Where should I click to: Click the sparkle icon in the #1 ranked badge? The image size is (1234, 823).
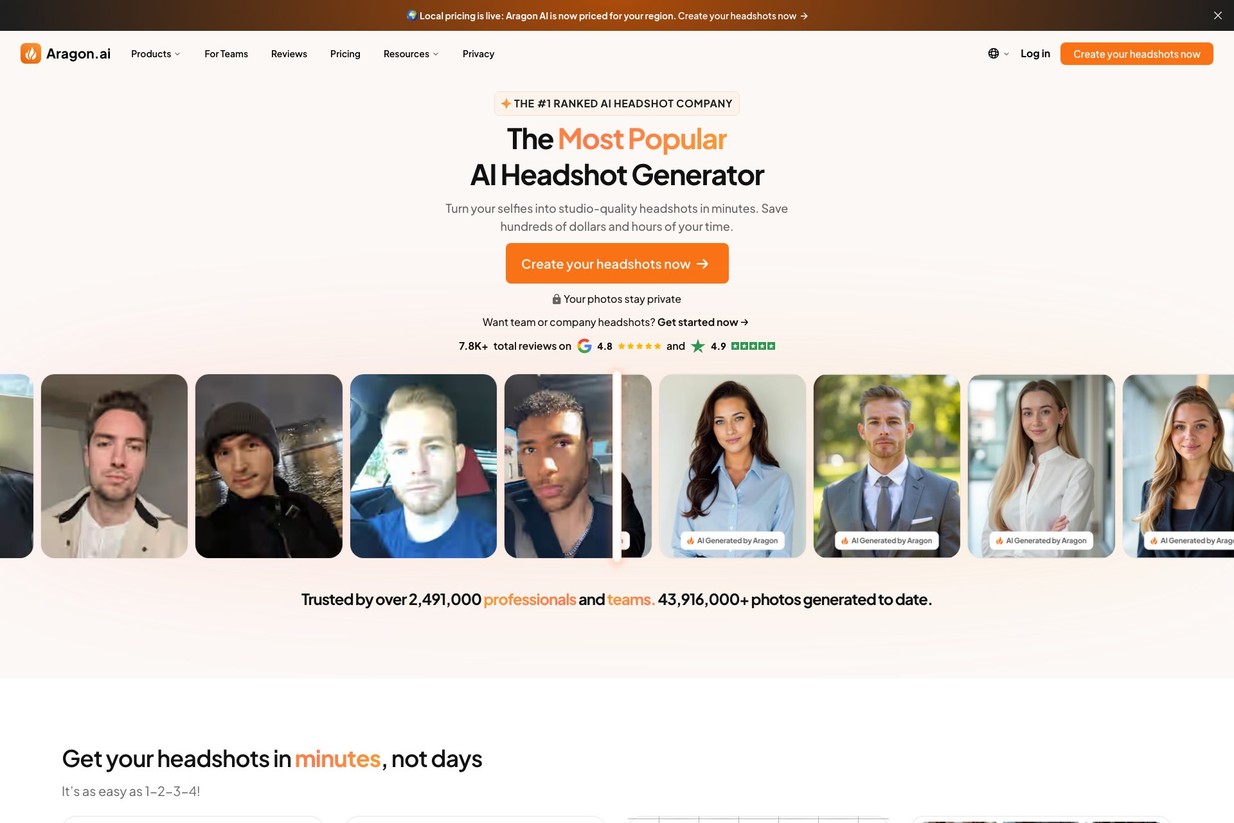click(x=506, y=104)
